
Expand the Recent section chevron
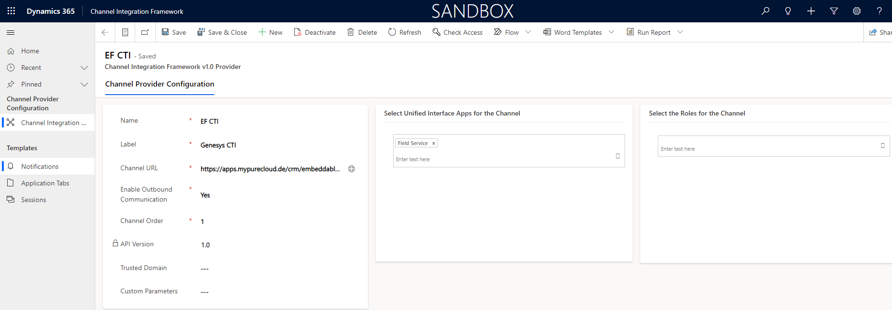tap(84, 68)
